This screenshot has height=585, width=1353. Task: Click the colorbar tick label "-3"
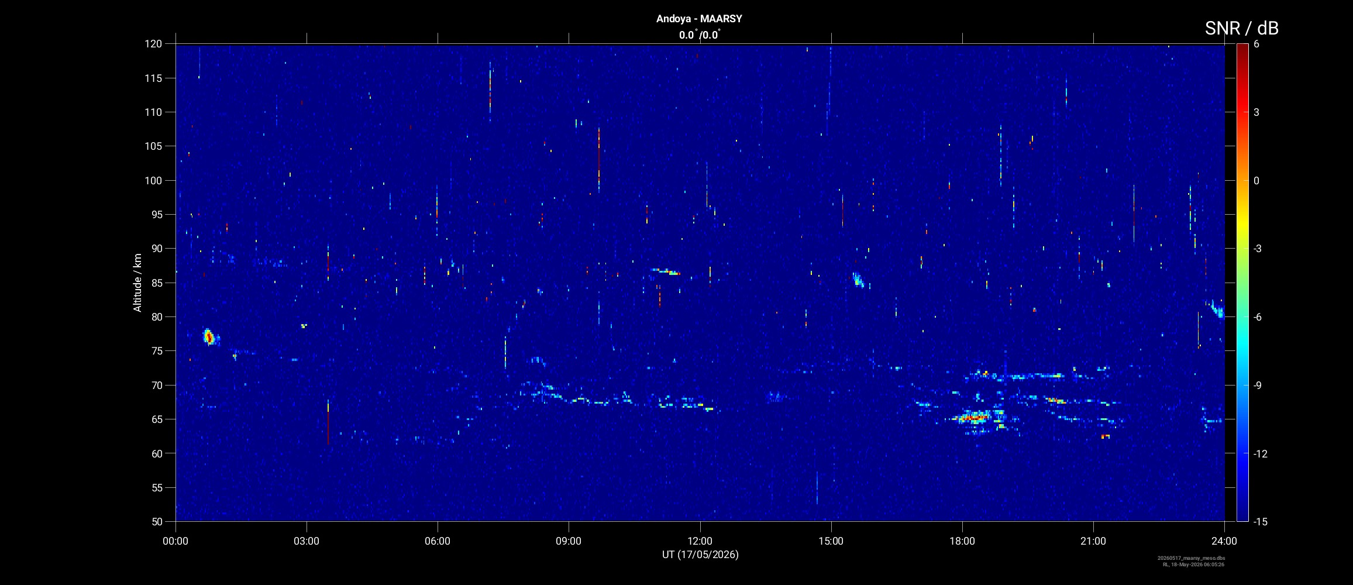1258,249
